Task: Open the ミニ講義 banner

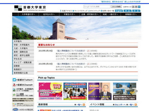Action: pos(23,95)
